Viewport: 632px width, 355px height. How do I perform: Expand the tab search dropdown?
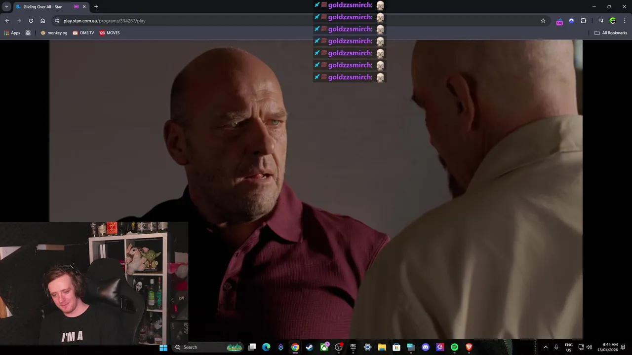[6, 6]
